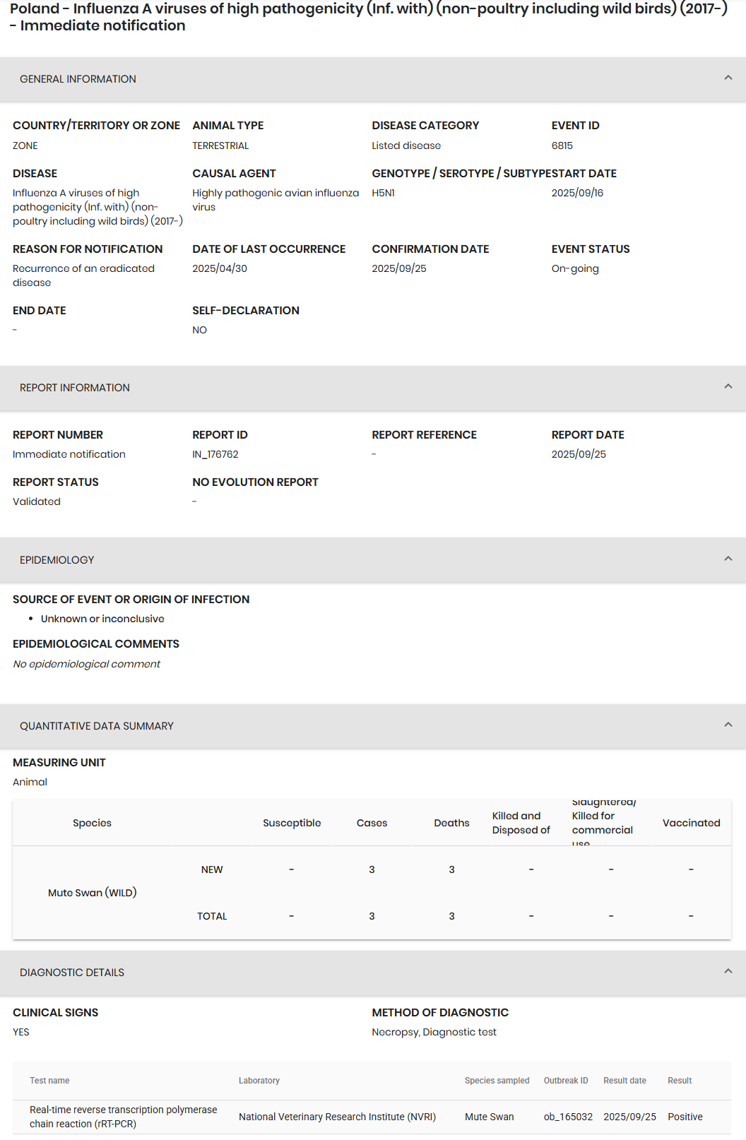Click report ID value IN_176762
This screenshot has width=746, height=1140.
coord(215,454)
